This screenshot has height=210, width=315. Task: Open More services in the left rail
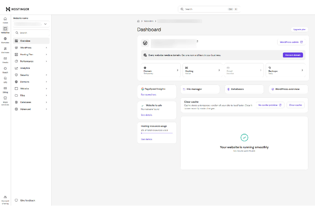click(x=5, y=101)
